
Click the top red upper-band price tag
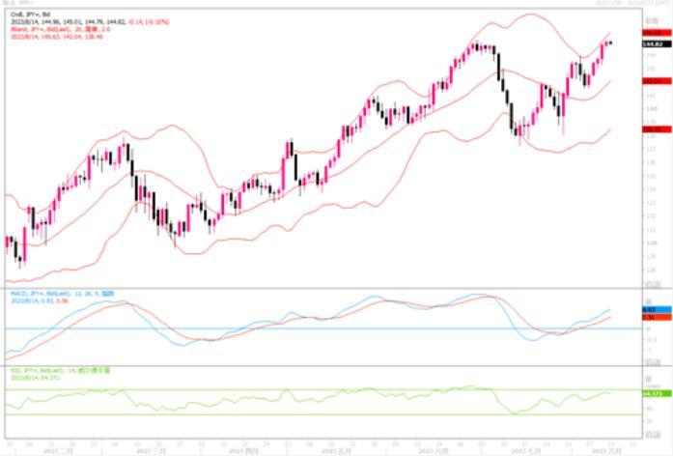click(x=657, y=33)
